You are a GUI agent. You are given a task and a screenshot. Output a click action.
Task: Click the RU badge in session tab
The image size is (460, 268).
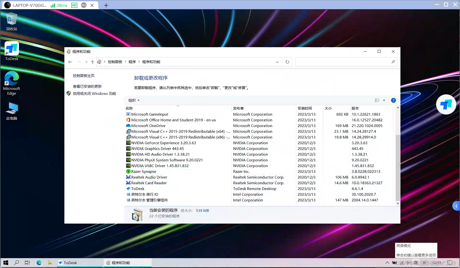[84, 5]
